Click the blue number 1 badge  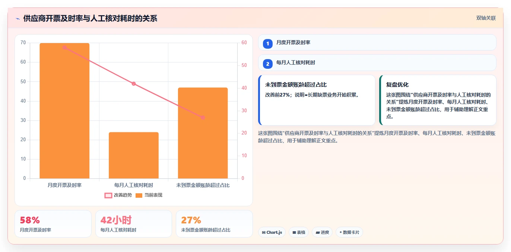[x=267, y=44]
